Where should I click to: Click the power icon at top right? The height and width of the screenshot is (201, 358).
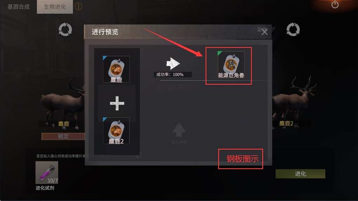pos(335,4)
